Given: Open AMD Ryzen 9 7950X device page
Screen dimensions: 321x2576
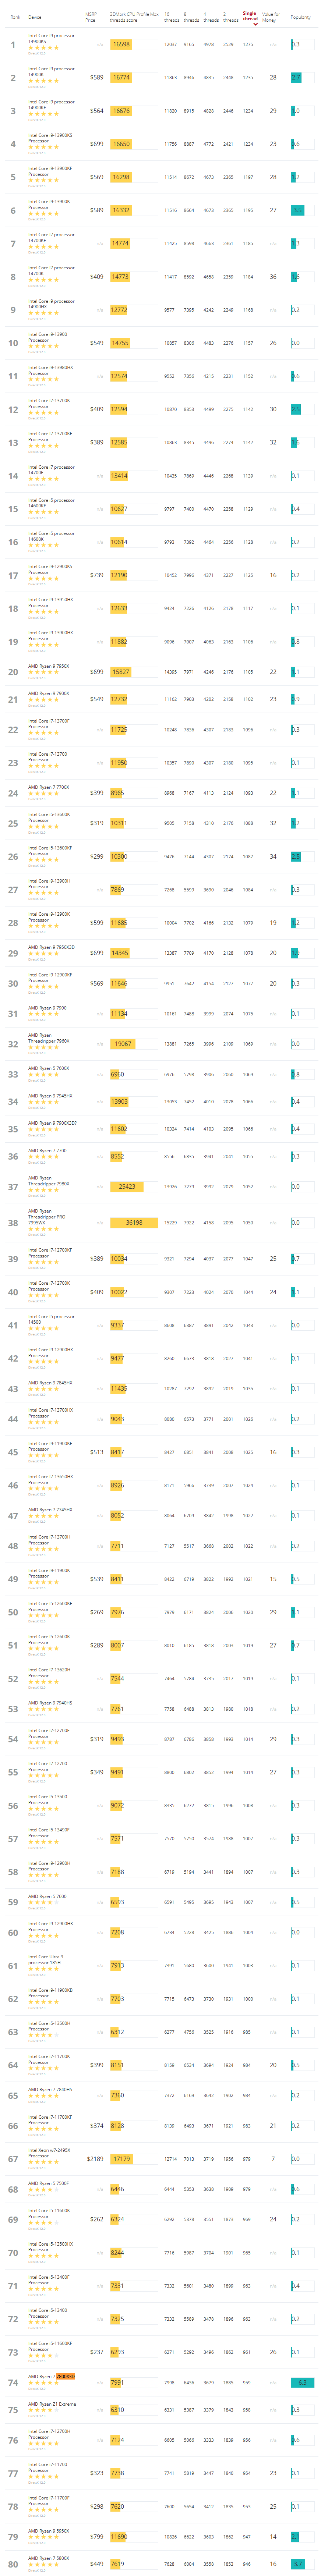Looking at the screenshot, I should [48, 666].
